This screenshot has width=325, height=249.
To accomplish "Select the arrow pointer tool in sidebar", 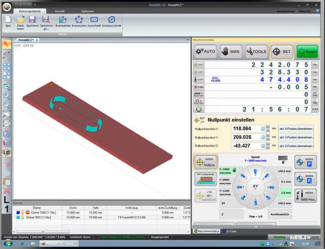I will (7, 44).
